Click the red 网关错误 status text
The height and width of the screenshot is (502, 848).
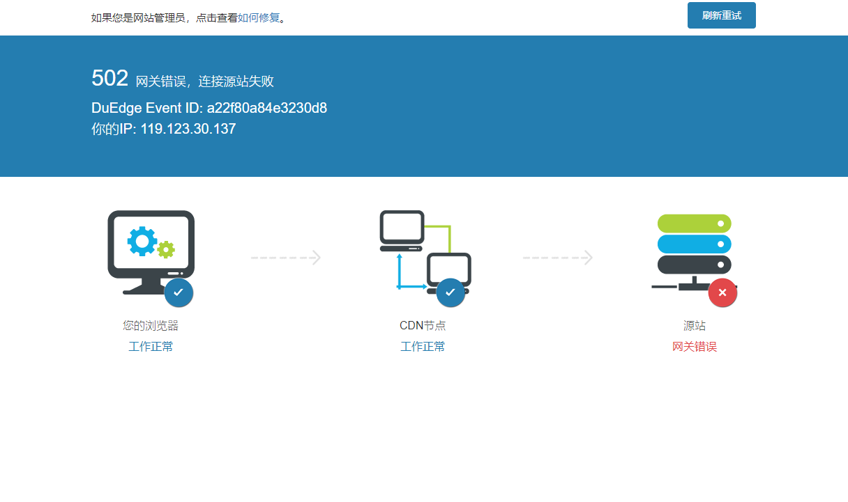pyautogui.click(x=695, y=347)
